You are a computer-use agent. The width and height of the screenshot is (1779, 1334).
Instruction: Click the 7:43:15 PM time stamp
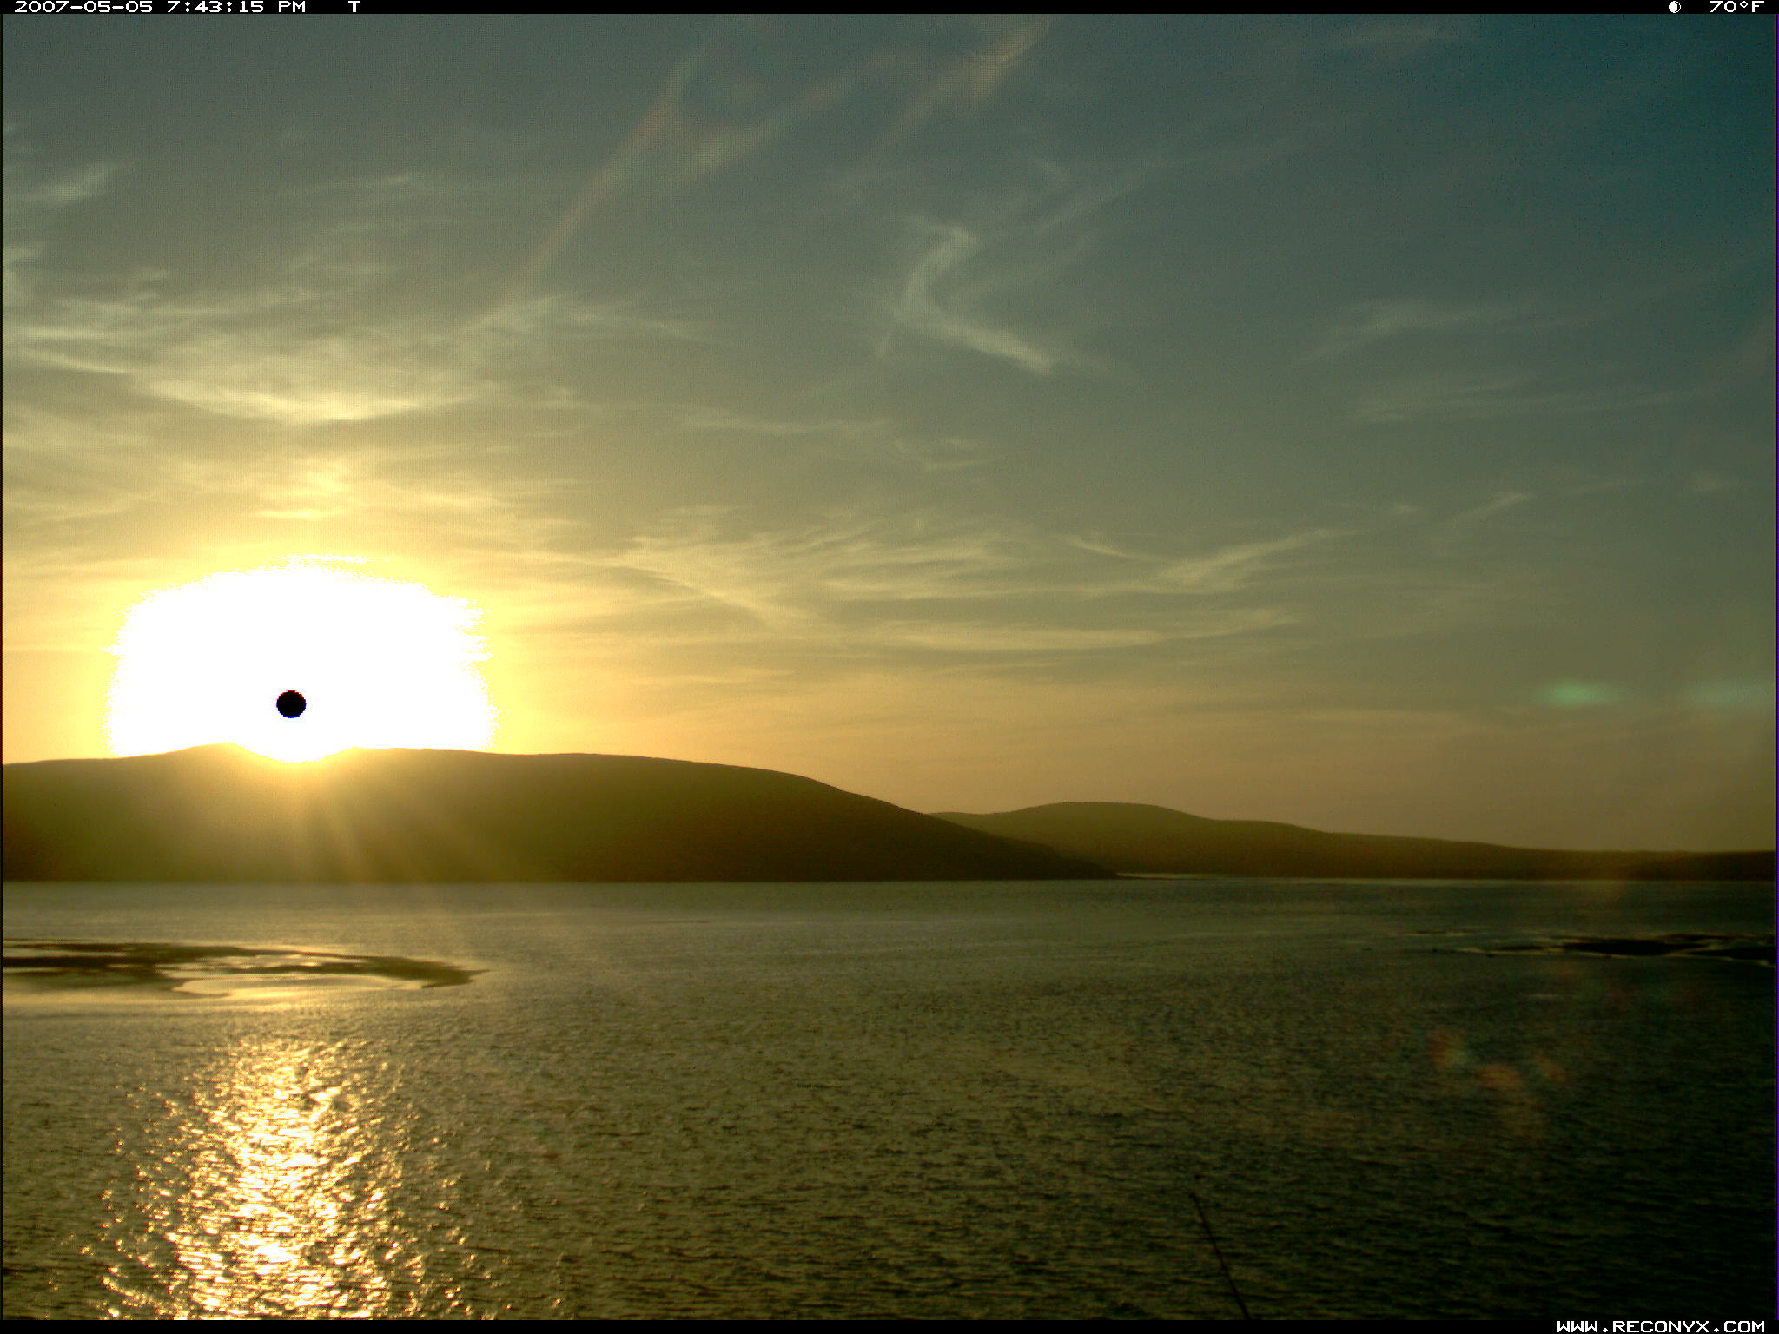217,7
